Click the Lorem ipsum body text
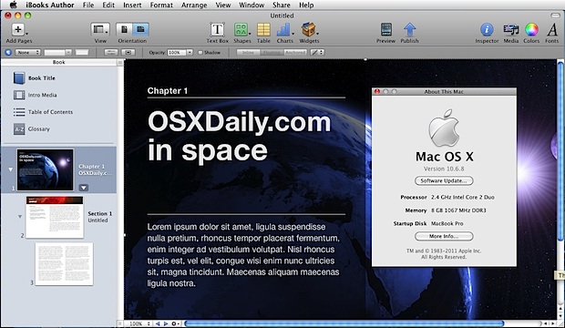This screenshot has width=565, height=328. click(243, 255)
